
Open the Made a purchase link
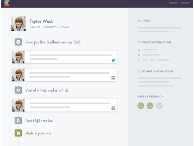38,133
